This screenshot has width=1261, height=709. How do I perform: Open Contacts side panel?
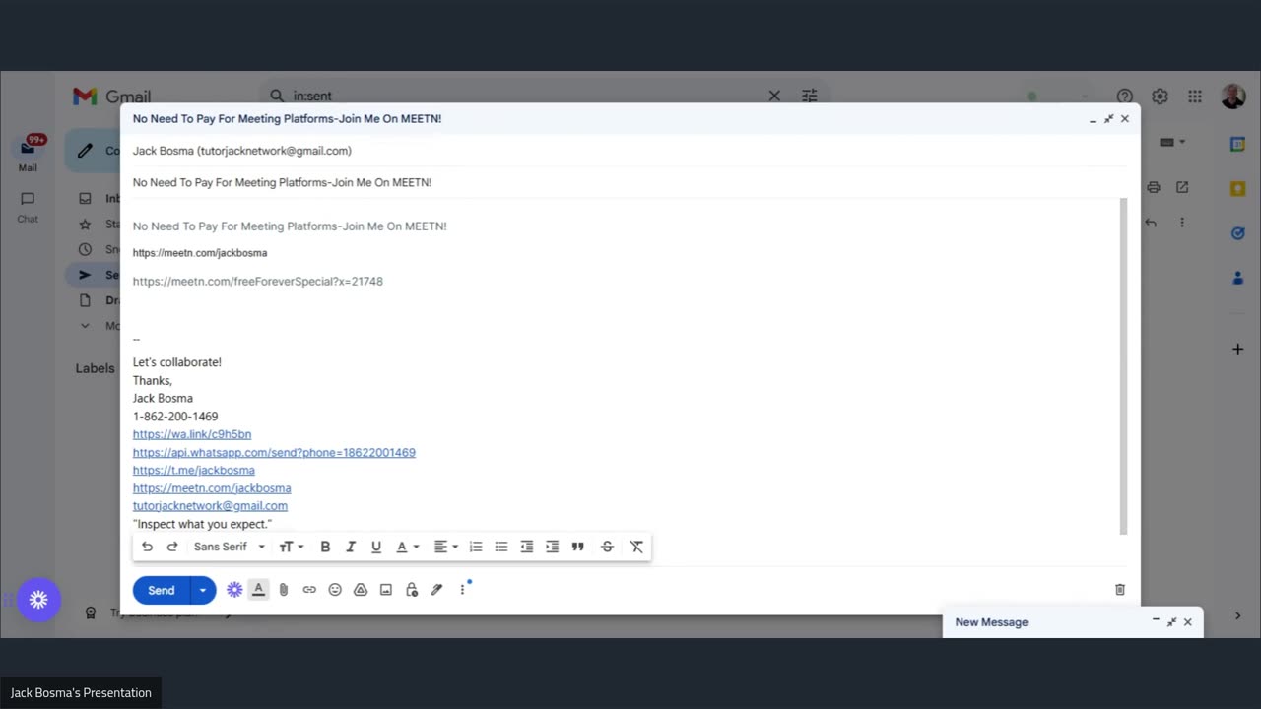(x=1238, y=279)
